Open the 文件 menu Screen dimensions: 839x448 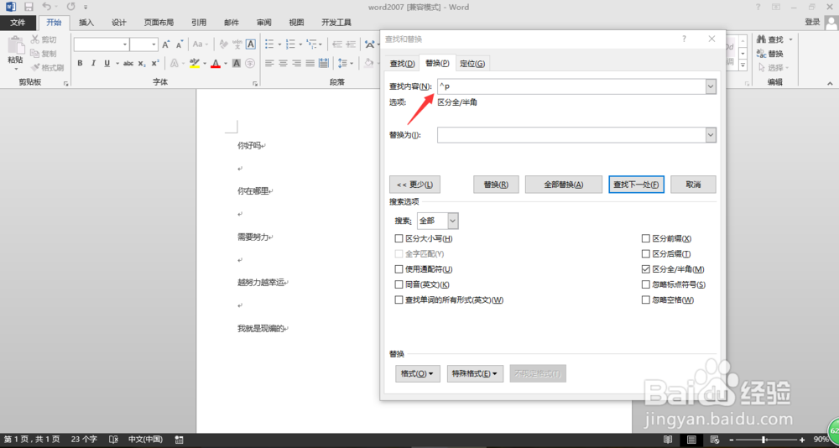[18, 23]
